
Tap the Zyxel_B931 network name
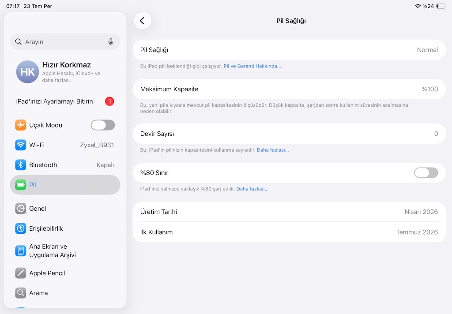pos(97,145)
